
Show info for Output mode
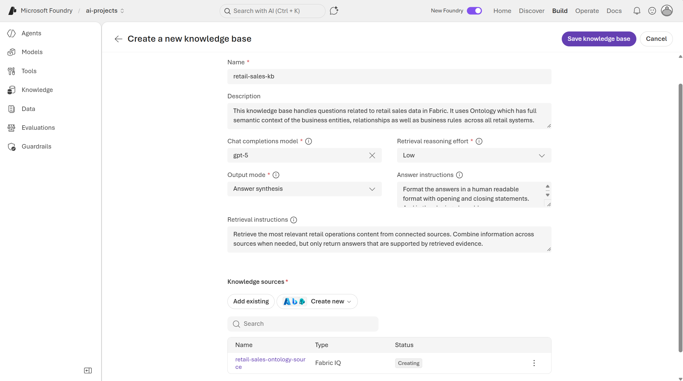pyautogui.click(x=276, y=175)
